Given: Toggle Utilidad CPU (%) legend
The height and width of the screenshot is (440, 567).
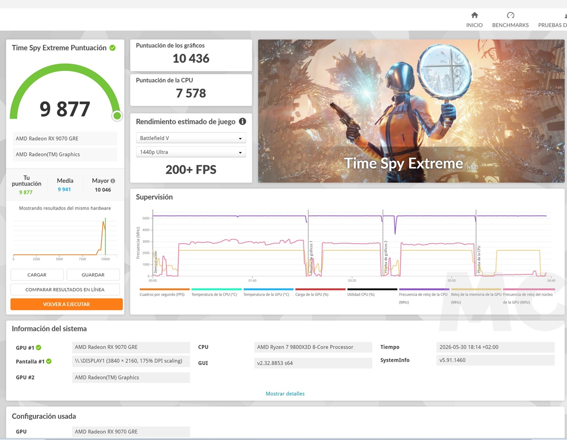Looking at the screenshot, I should point(361,294).
